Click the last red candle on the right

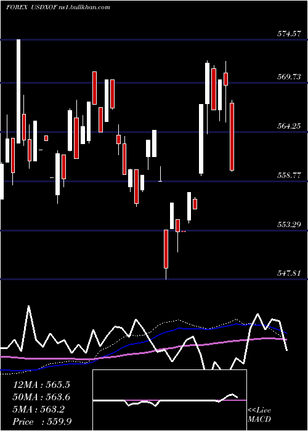point(232,137)
